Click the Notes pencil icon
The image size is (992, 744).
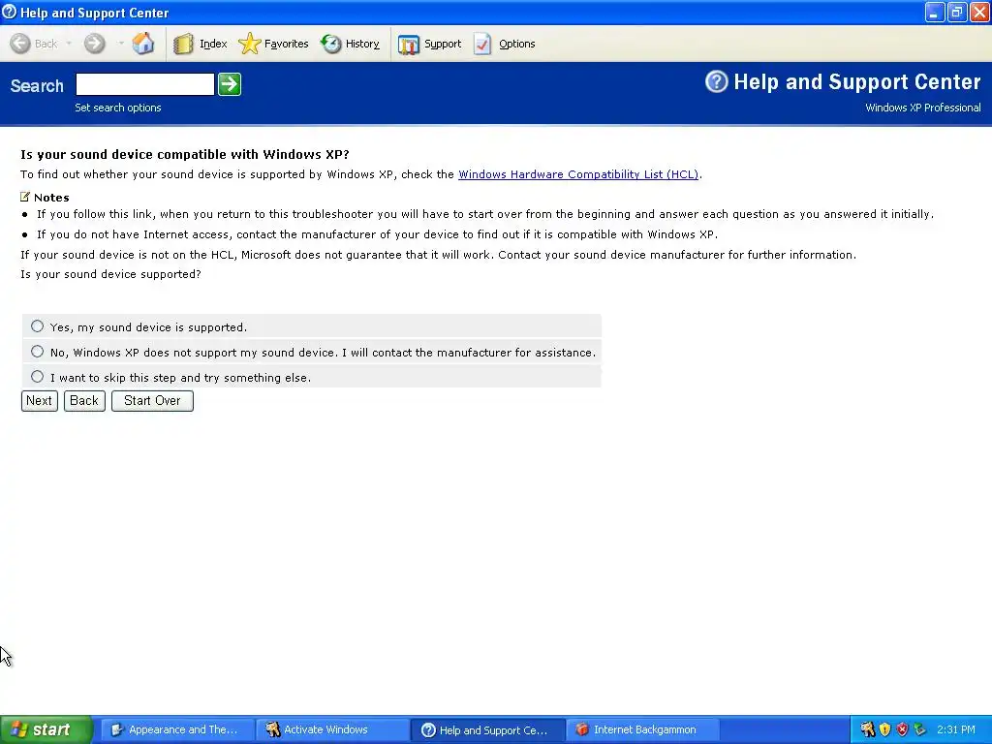click(x=25, y=197)
